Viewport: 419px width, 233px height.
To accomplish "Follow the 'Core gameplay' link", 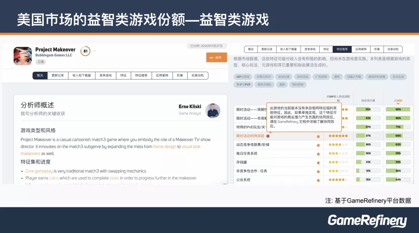I will (39, 171).
